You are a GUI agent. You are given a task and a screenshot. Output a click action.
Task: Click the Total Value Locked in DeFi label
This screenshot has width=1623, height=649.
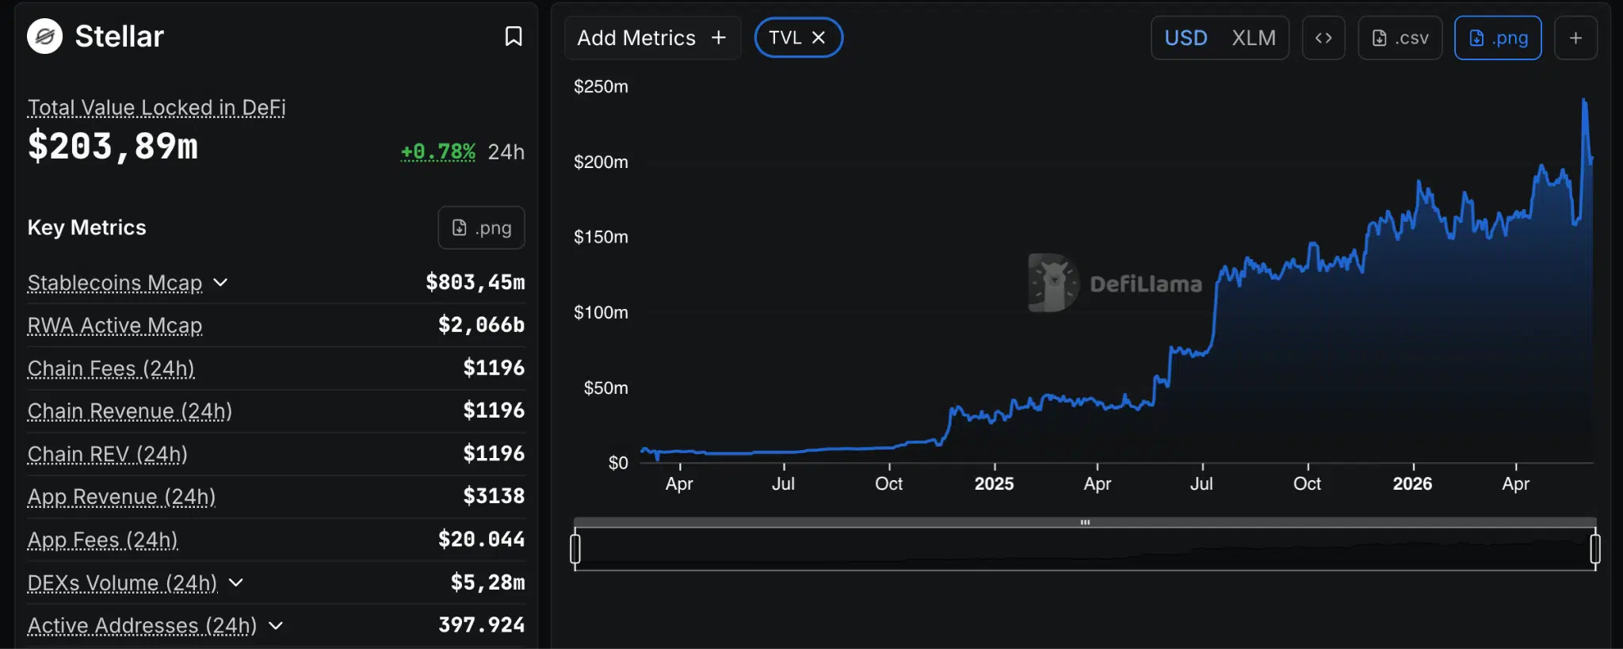157,108
